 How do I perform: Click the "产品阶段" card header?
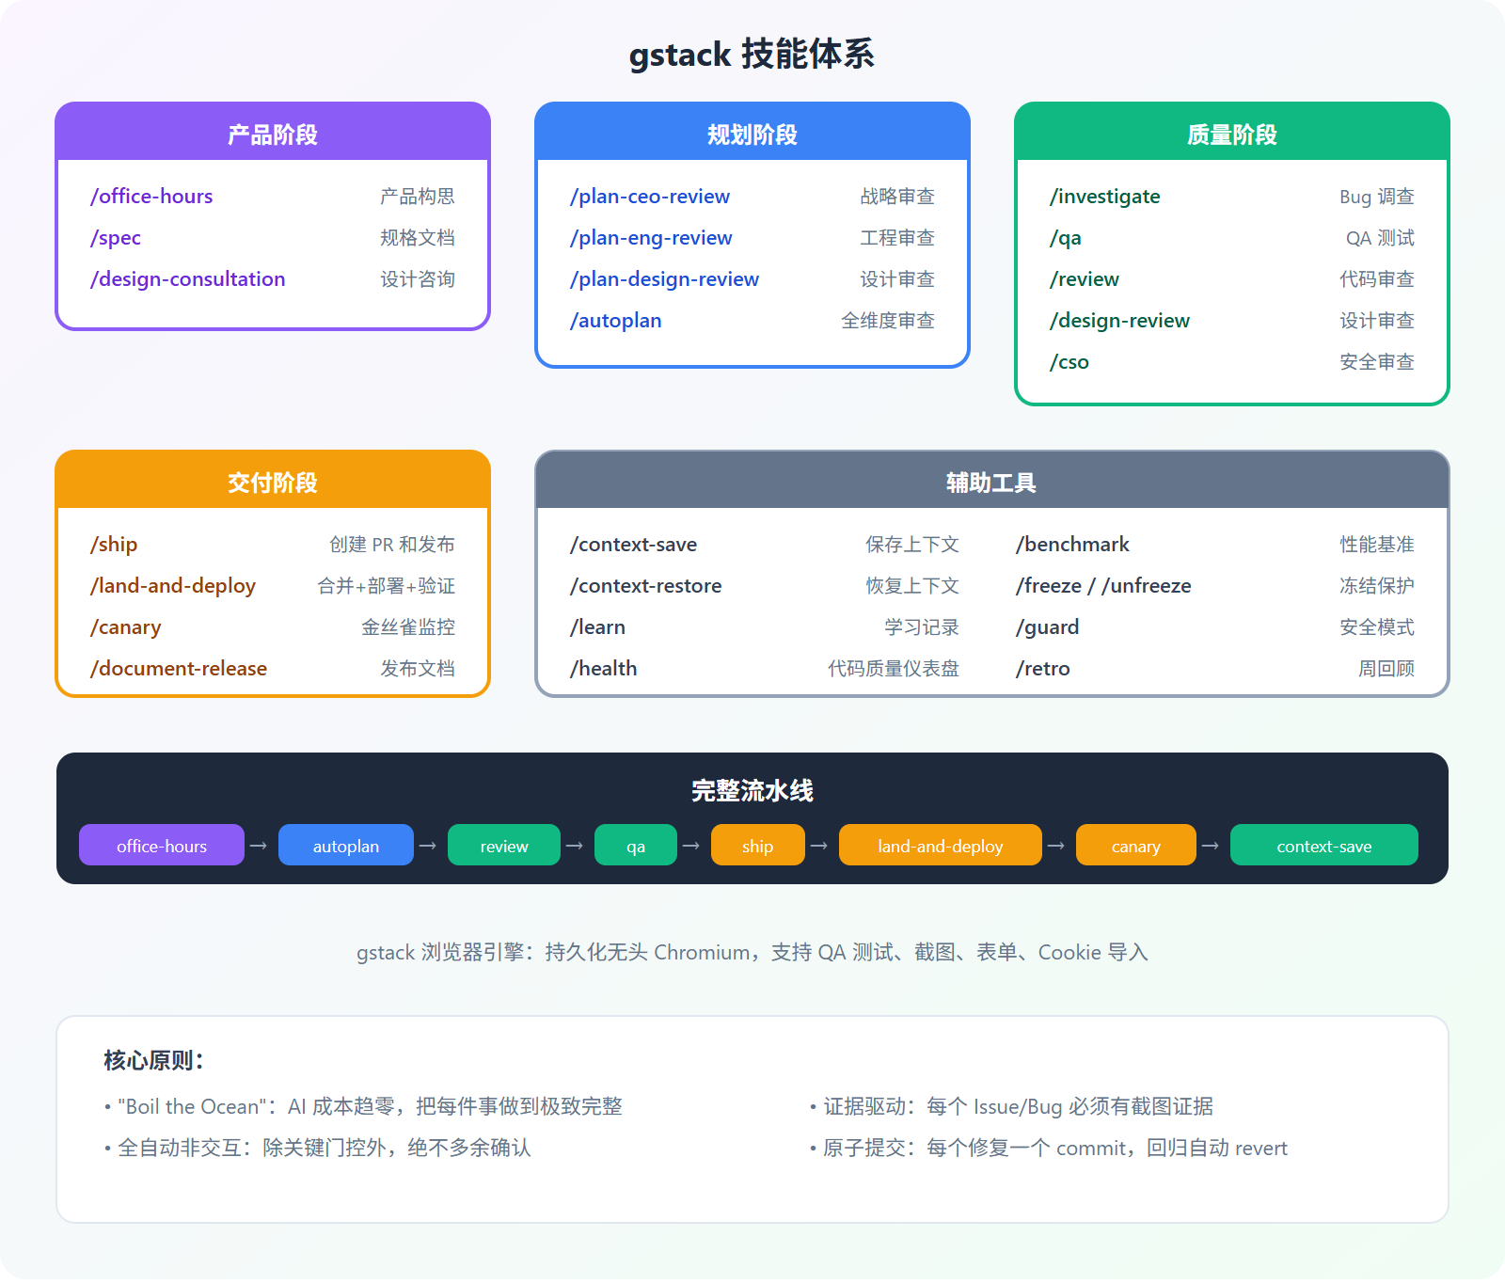[x=273, y=133]
